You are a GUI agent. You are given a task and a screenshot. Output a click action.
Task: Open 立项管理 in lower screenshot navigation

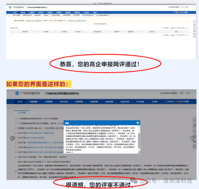pos(49,101)
